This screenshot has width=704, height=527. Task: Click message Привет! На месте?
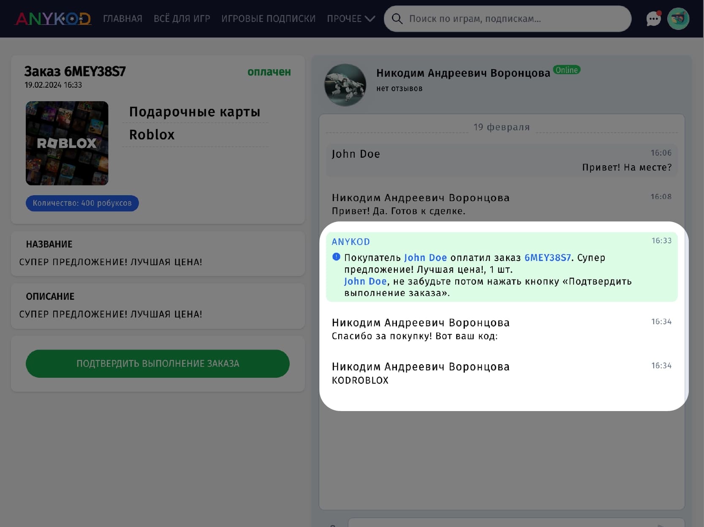pos(627,167)
